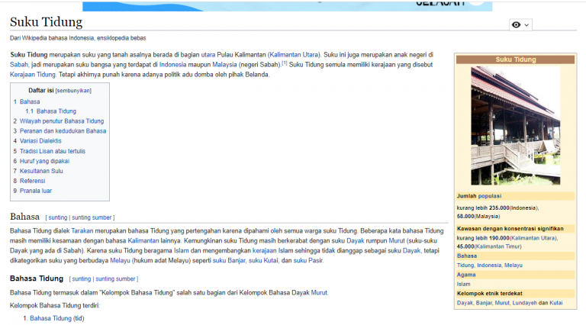
Task: Open Tidung language link in infobox
Action: click(x=465, y=265)
